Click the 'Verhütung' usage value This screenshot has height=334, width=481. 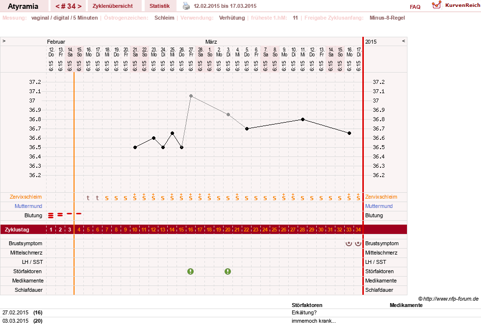coord(232,18)
